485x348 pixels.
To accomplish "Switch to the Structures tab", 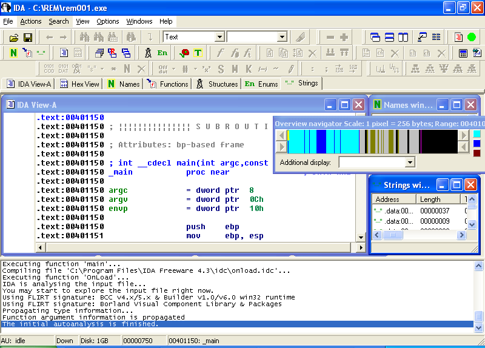I will pos(217,84).
